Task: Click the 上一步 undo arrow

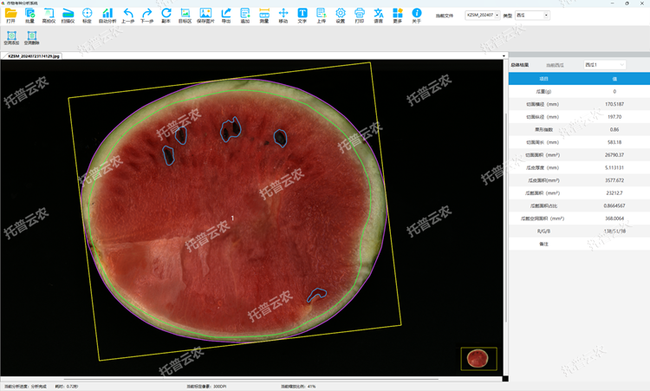Action: click(x=128, y=15)
